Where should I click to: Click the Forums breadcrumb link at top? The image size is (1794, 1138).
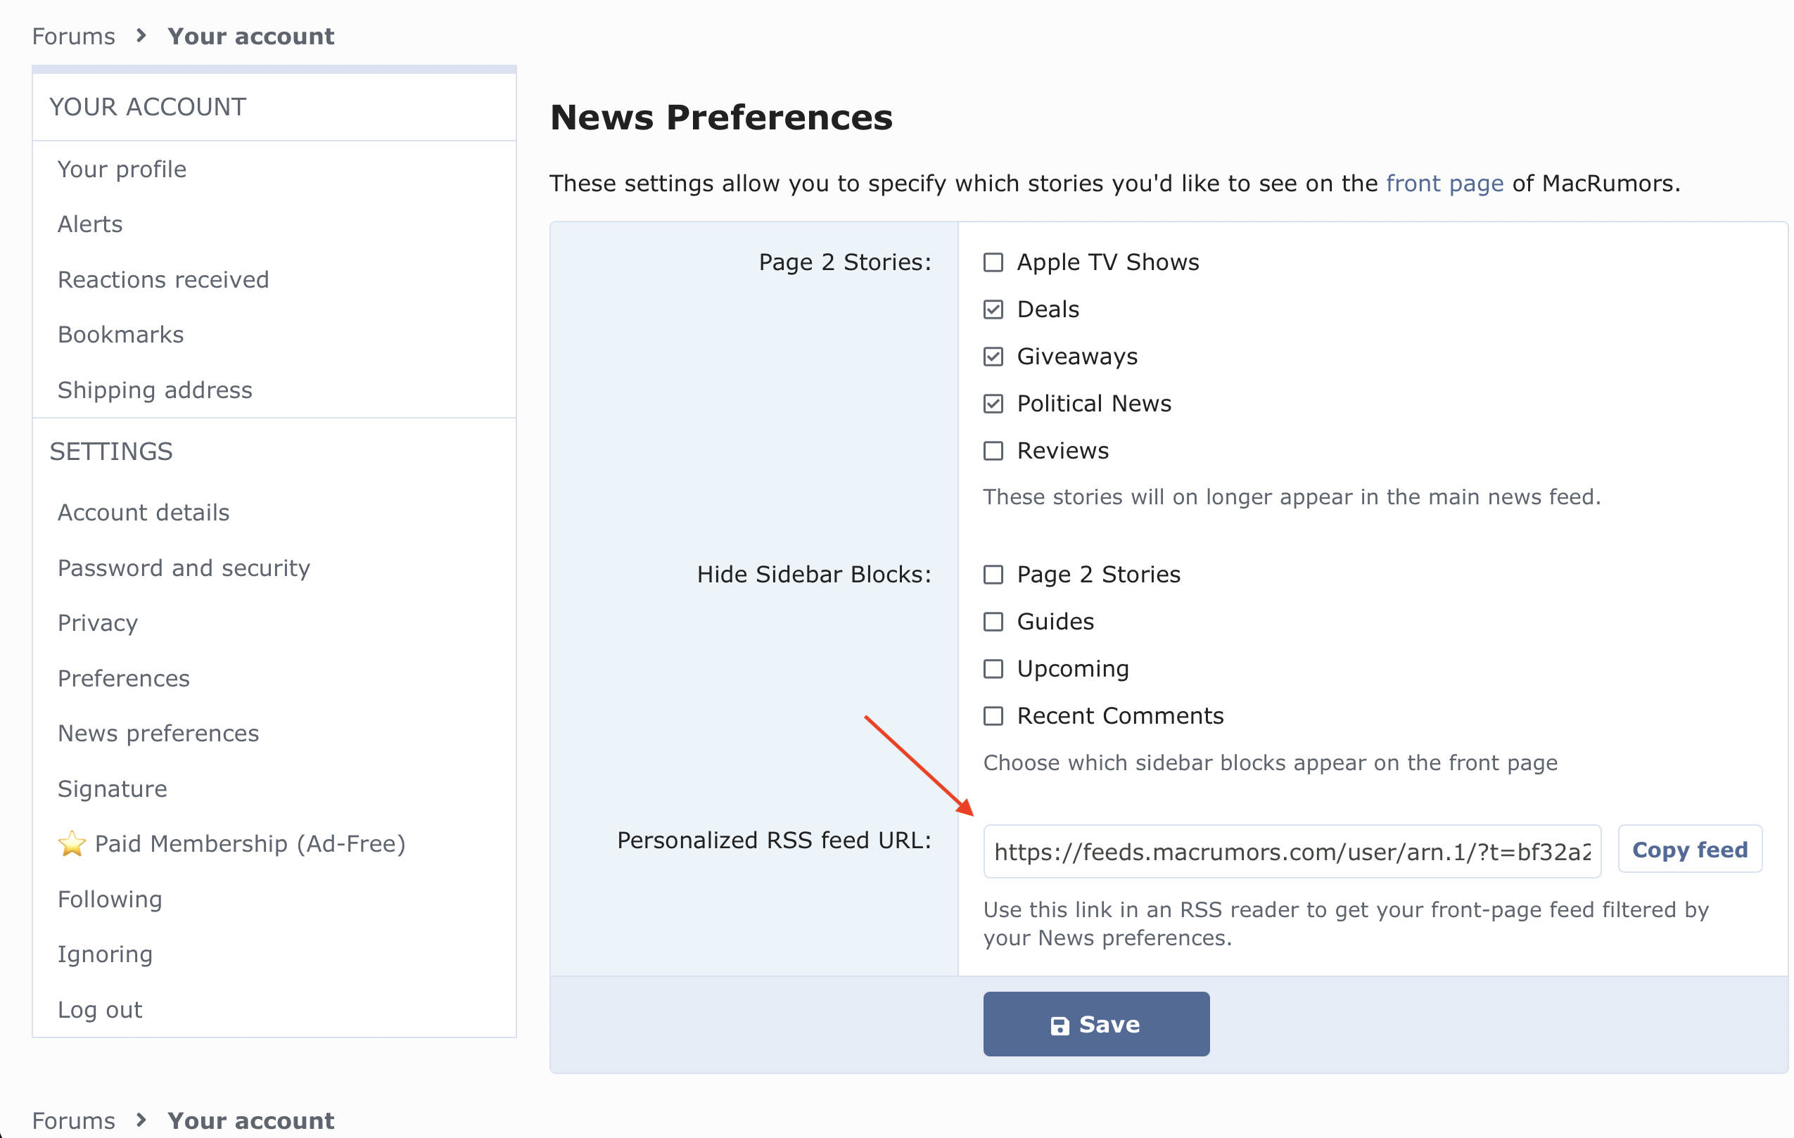point(74,36)
